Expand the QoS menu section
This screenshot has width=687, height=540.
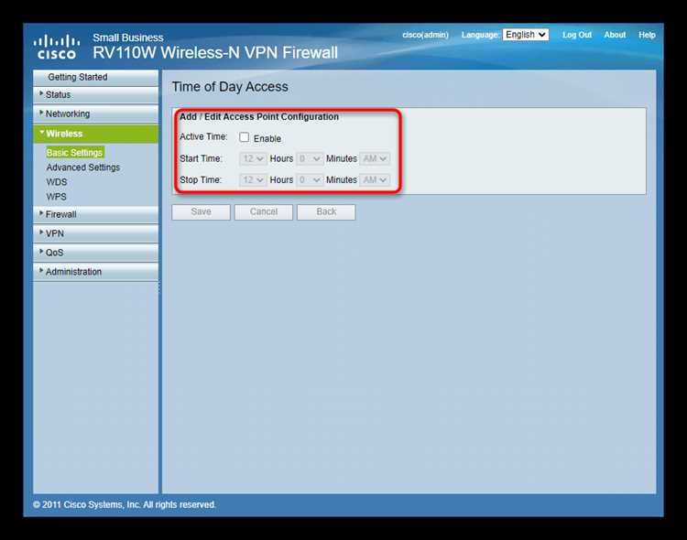coord(95,253)
